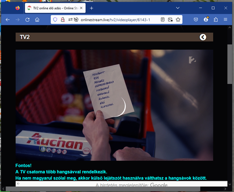Maximize the Firefox window
Image resolution: width=234 pixels, height=192 pixels.
pyautogui.click(x=213, y=8)
